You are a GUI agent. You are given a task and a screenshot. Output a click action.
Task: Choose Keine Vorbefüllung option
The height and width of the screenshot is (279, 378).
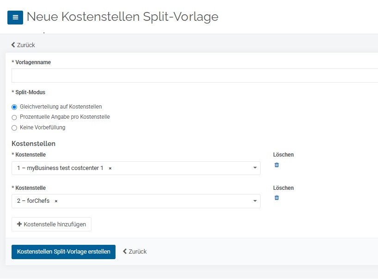point(14,127)
